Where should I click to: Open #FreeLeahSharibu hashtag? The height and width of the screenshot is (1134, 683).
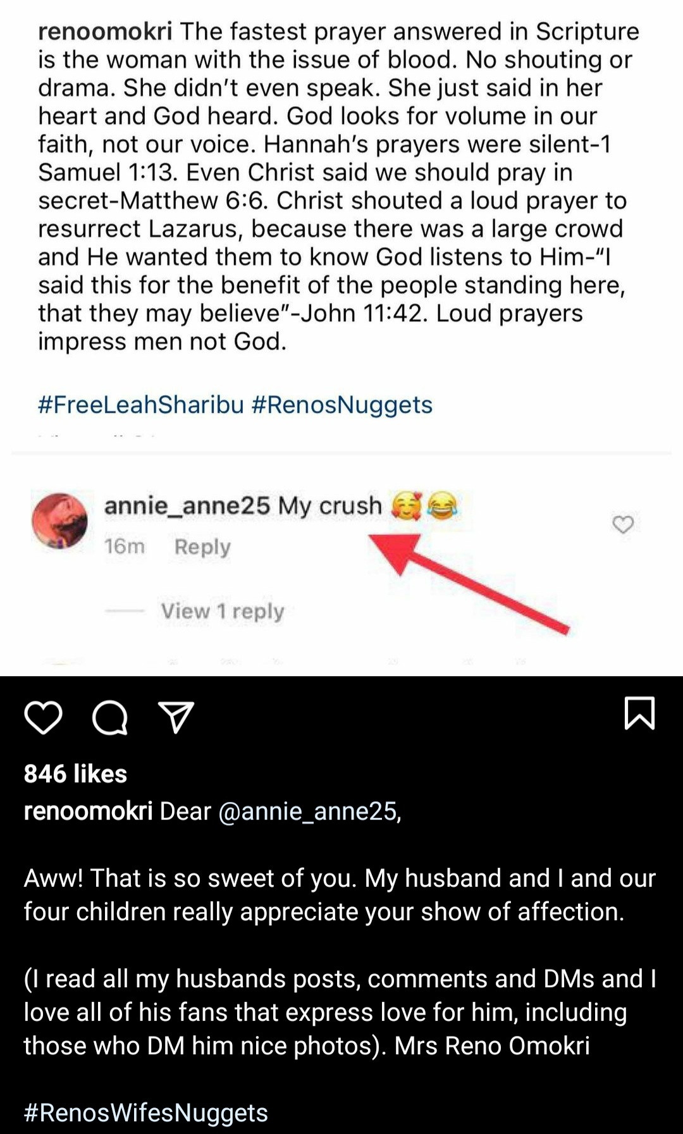click(140, 405)
